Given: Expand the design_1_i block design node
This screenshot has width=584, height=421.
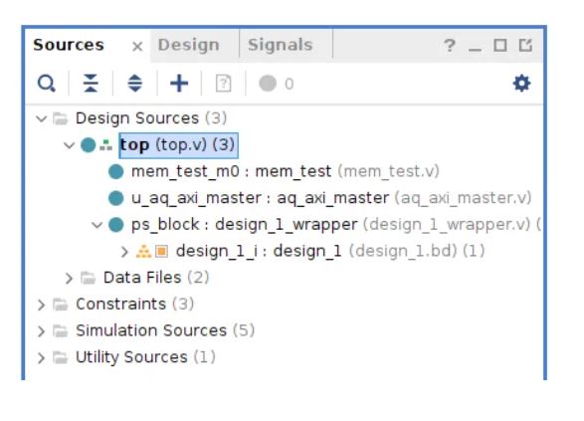Looking at the screenshot, I should (124, 252).
